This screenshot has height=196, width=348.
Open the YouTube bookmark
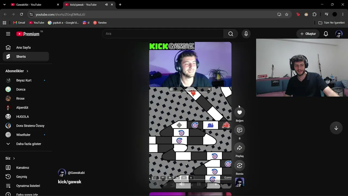(36, 23)
